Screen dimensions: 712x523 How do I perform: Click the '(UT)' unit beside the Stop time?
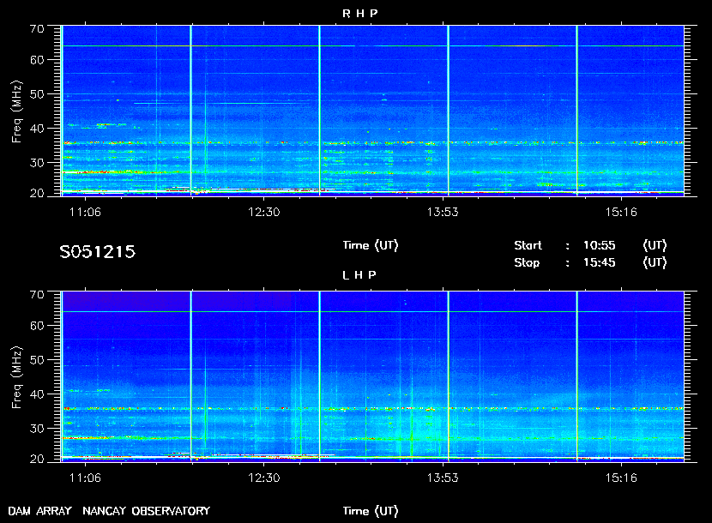pyautogui.click(x=655, y=262)
